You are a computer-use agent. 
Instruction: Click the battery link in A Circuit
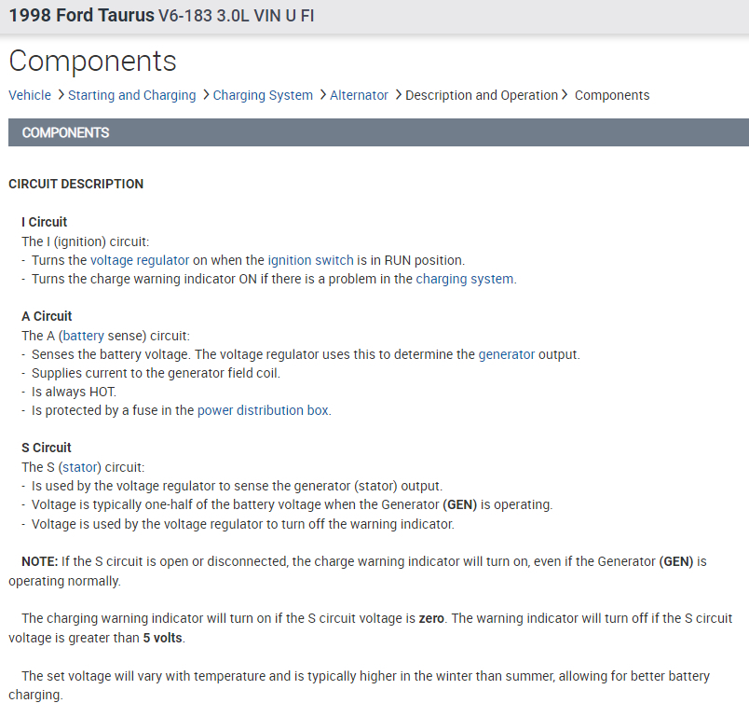coord(82,336)
